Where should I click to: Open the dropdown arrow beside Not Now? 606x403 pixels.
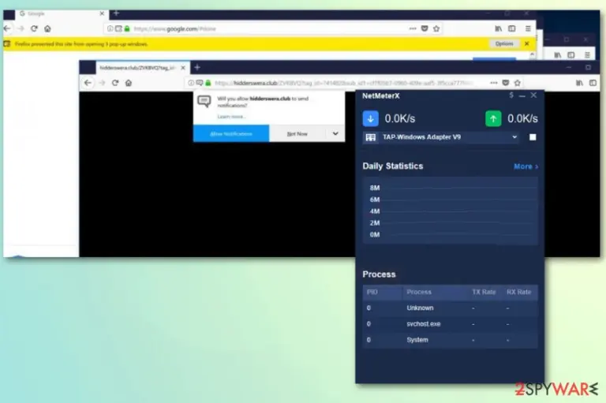coord(335,134)
